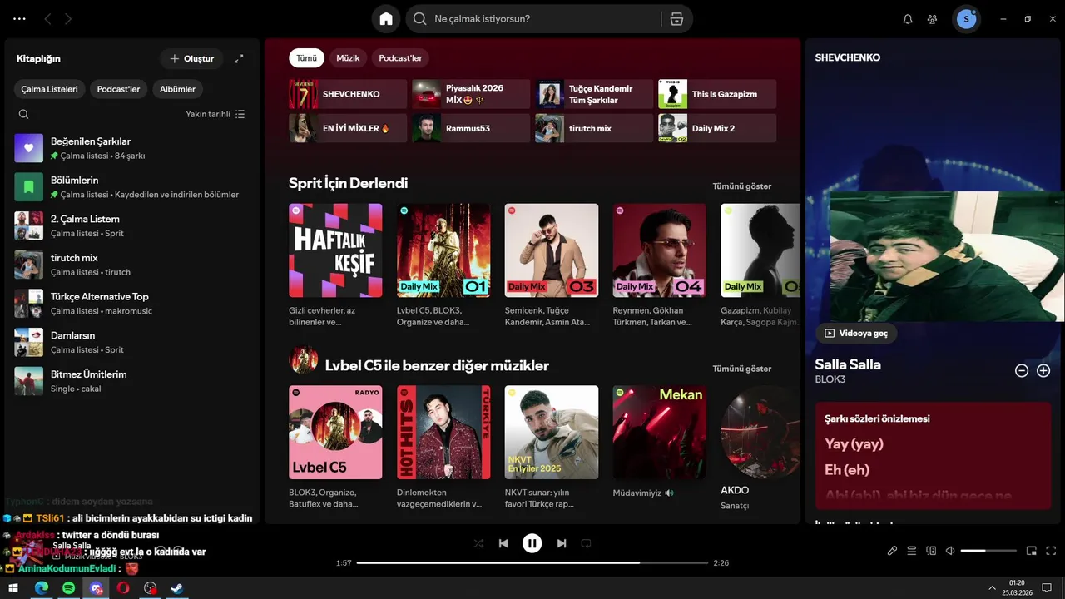This screenshot has width=1065, height=599.
Task: Open Opera from the taskbar
Action: pyautogui.click(x=123, y=587)
